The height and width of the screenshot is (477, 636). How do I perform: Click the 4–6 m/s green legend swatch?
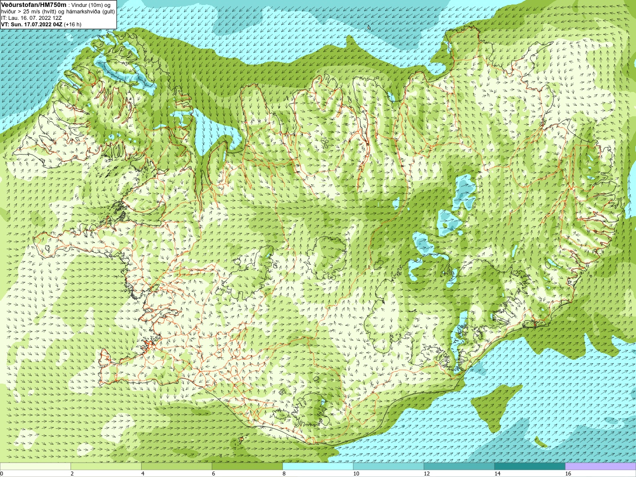tap(176, 467)
